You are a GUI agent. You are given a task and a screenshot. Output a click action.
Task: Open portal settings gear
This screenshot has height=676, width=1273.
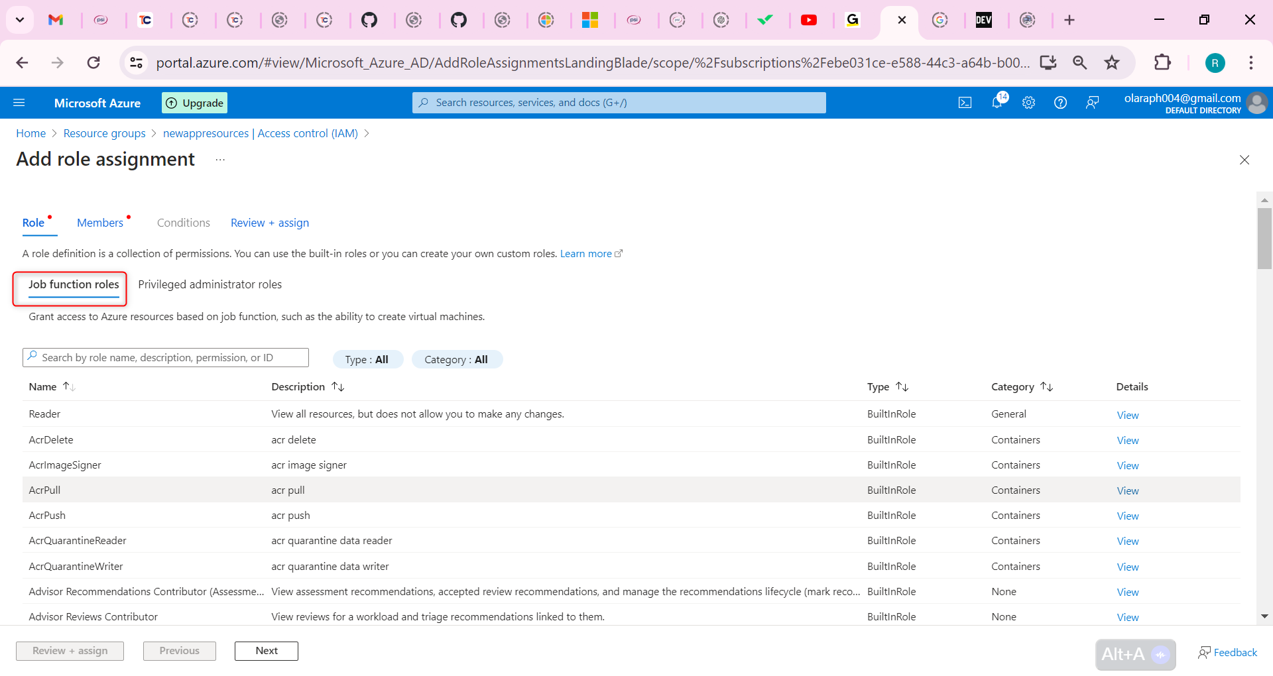point(1028,102)
